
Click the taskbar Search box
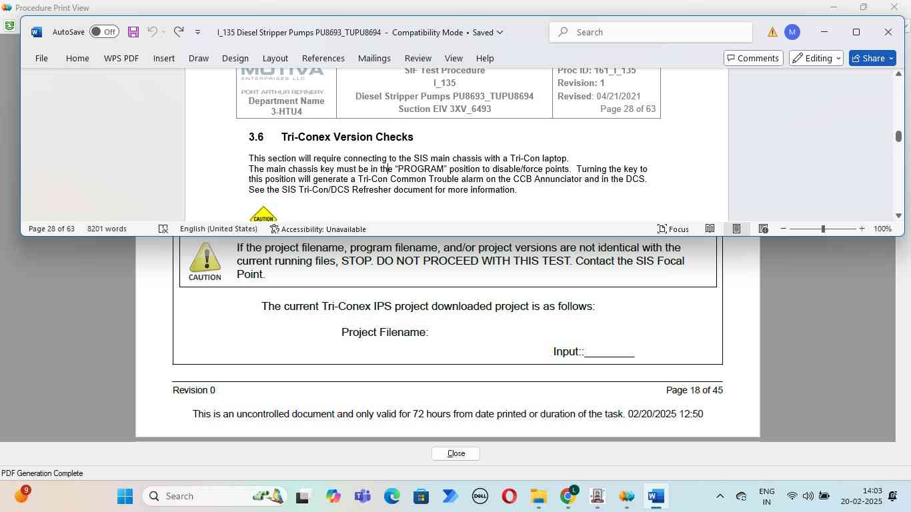coord(214,496)
